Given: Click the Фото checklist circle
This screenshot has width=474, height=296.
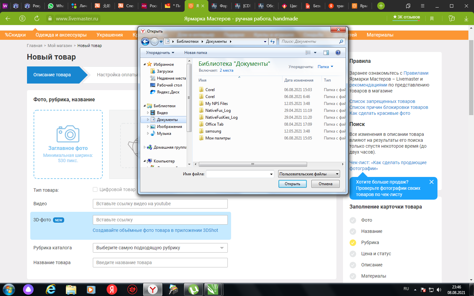Looking at the screenshot, I should [x=353, y=220].
